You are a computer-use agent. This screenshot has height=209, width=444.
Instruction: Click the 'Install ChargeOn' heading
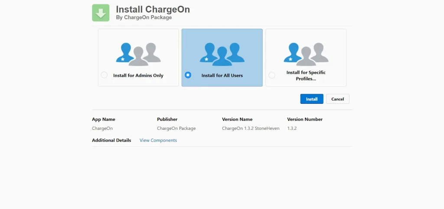coord(153,10)
